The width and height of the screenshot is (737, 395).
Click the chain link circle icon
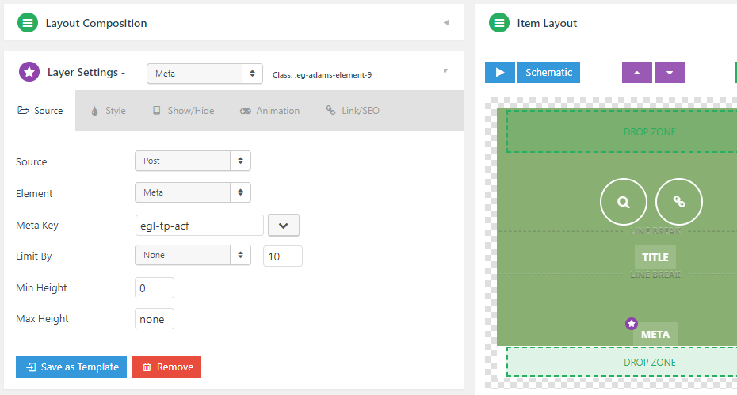tap(678, 202)
